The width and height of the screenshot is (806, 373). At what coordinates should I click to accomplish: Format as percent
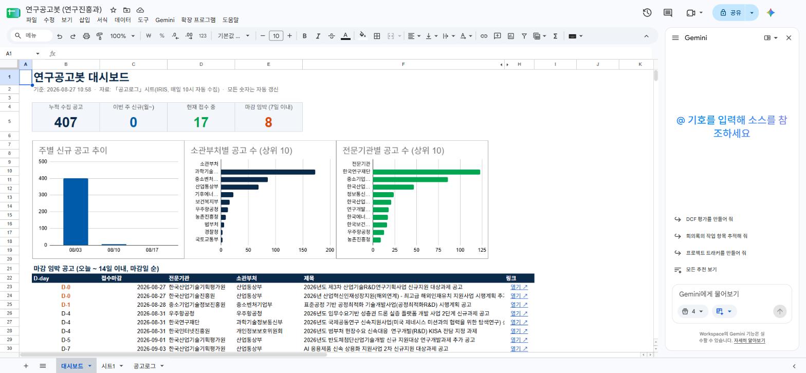(x=162, y=36)
